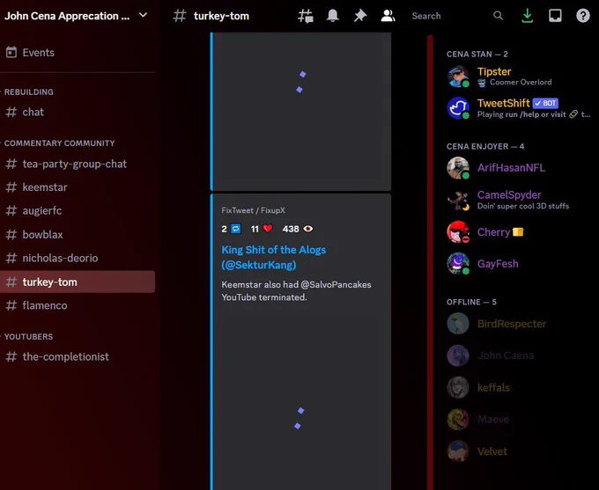
Task: Click the CENA STAN — 2 role header
Action: 477,55
